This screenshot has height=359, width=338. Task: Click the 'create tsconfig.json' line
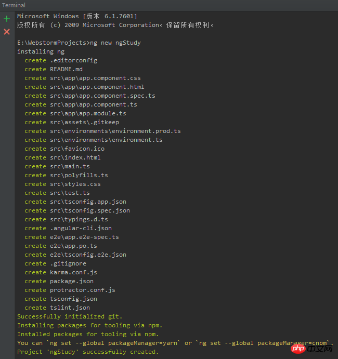(x=61, y=299)
